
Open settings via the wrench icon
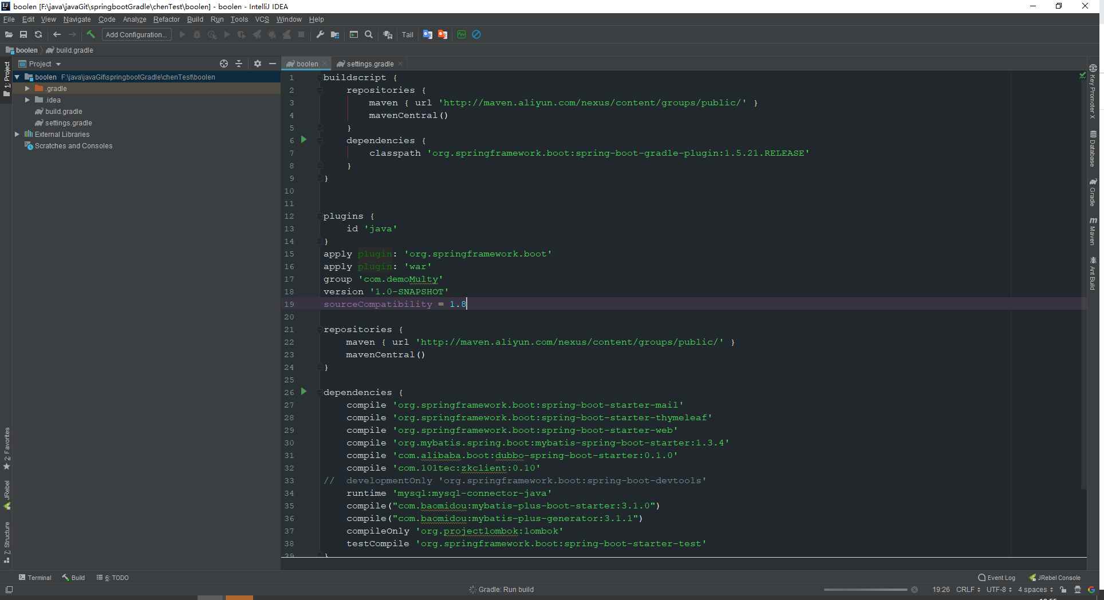pyautogui.click(x=320, y=35)
